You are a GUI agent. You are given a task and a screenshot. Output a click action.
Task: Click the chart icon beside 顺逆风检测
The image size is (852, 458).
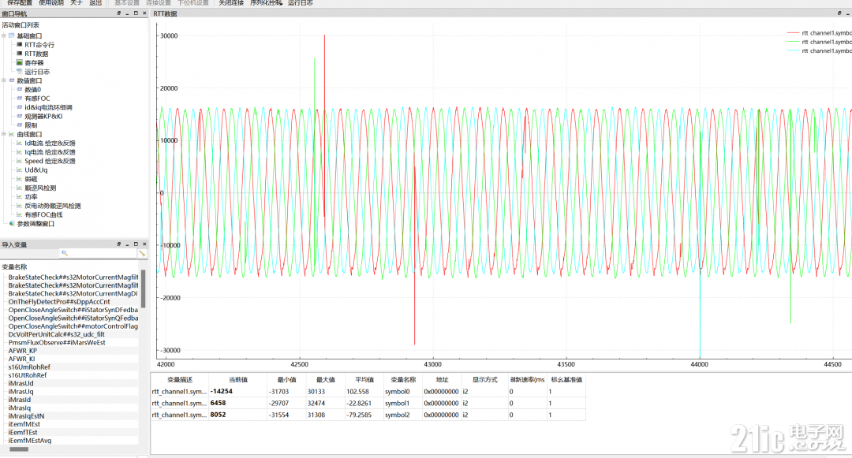point(20,188)
